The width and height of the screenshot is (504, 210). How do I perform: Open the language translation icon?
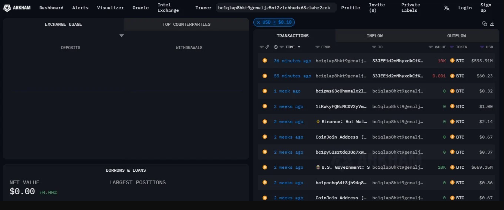point(447,8)
